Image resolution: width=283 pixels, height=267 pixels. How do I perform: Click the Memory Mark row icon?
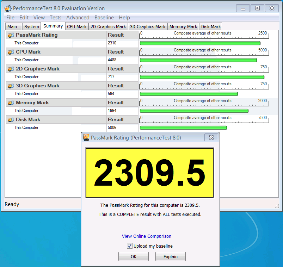11,103
